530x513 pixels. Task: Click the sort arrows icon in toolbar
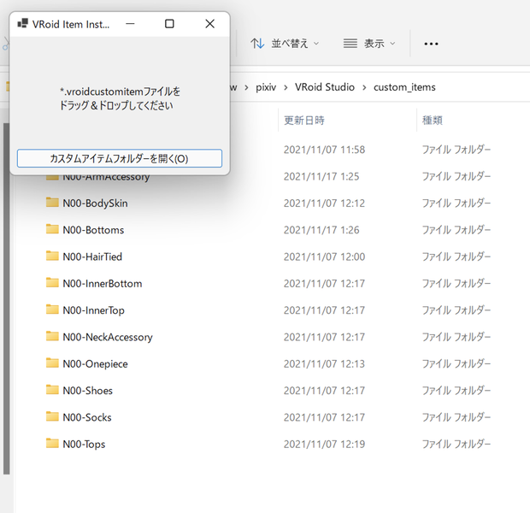[x=257, y=44]
